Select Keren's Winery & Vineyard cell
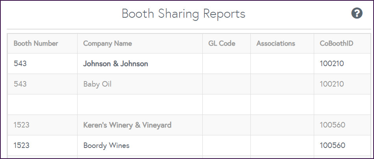 127,125
